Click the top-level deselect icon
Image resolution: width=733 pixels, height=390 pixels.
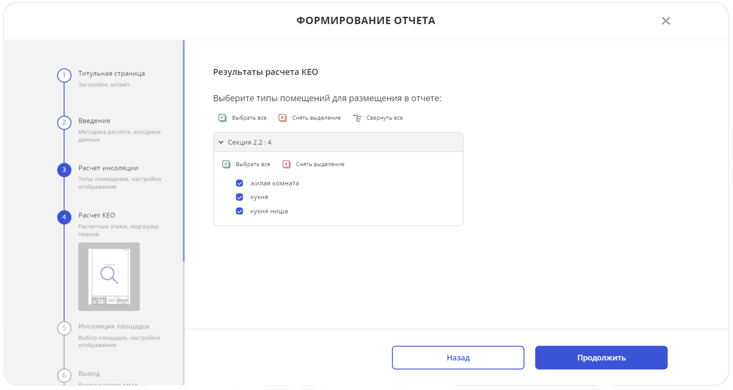(x=283, y=118)
